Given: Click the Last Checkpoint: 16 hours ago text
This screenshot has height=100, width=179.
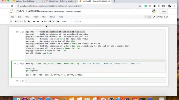Looking at the screenshot, I should 52,11.
